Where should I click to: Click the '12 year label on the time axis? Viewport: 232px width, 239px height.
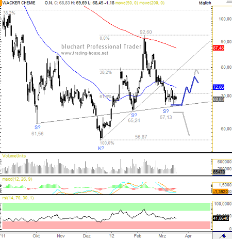point(111,236)
